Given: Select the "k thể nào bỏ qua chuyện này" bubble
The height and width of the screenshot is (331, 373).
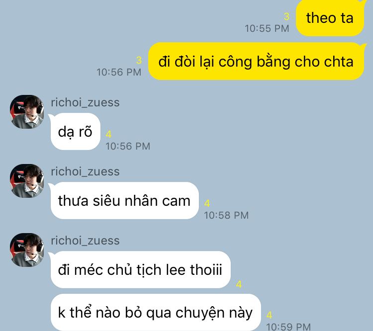Looking at the screenshot, I should [156, 312].
